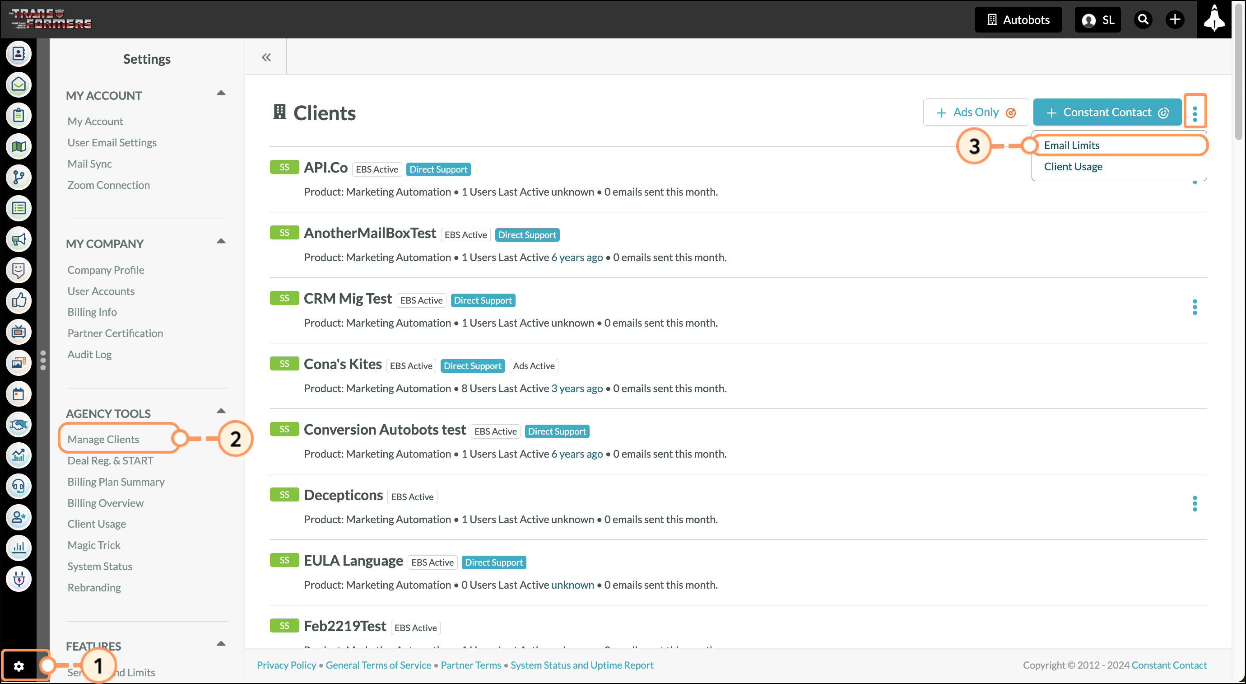Open the smiley chat bubble sidebar icon

coord(19,270)
